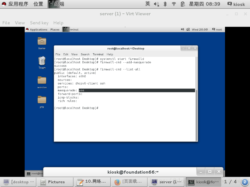
Task: Open the host 位置 menu
Action: 38,4
